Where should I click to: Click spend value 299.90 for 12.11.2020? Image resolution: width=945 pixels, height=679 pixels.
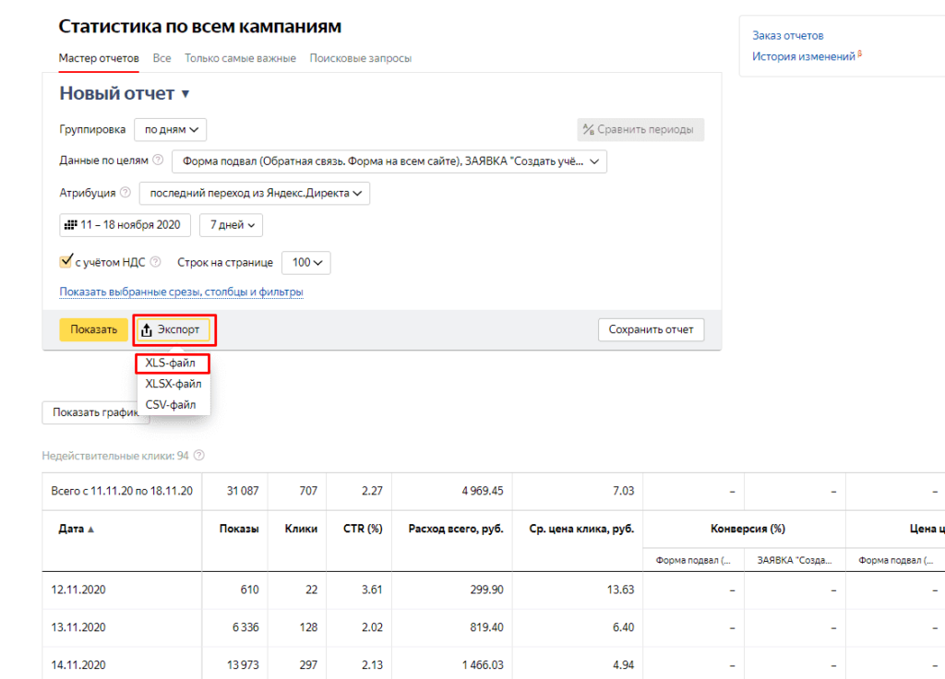tap(487, 590)
